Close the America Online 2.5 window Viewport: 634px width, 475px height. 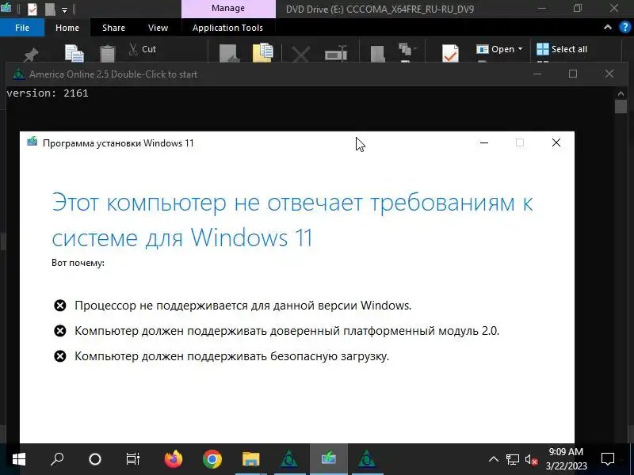point(609,74)
